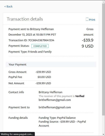Click the Funding Type: PayPal balance line
The width and height of the screenshot is (105, 136).
(57, 118)
